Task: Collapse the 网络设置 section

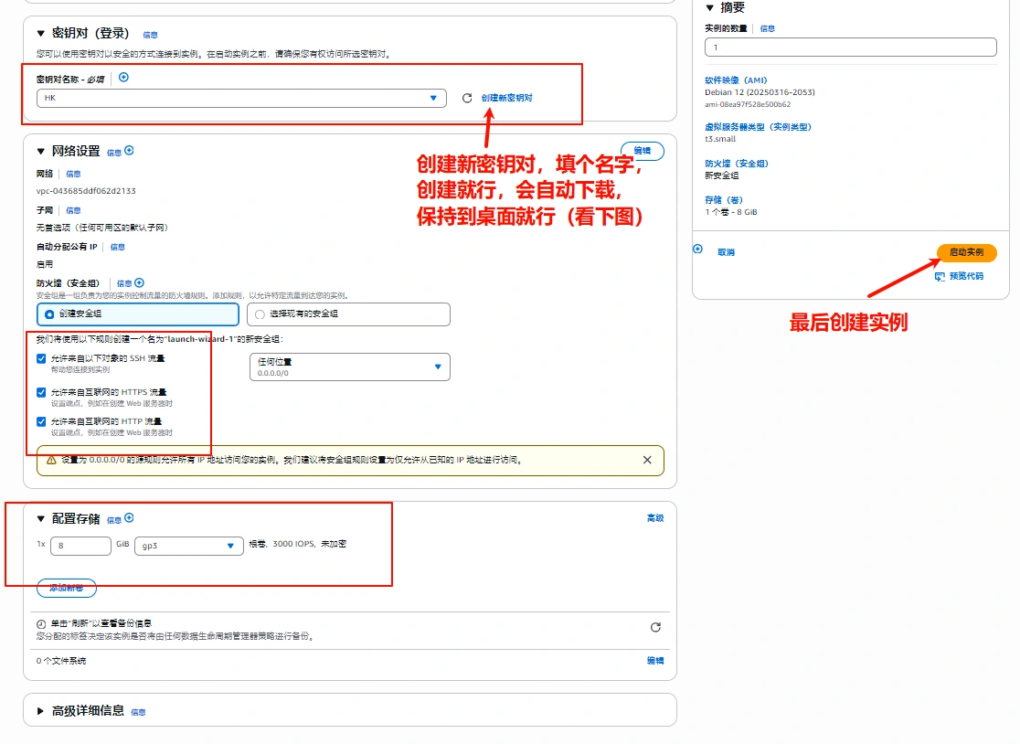Action: point(40,151)
